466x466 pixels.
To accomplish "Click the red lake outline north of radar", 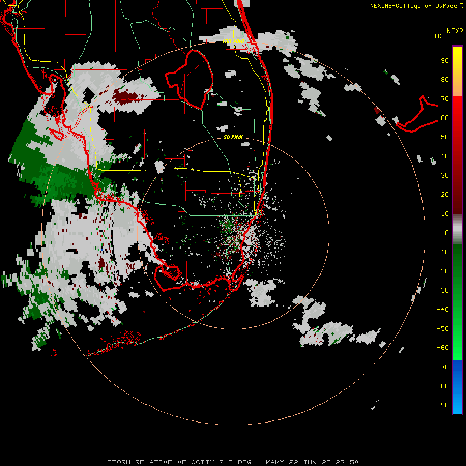I will [190, 79].
